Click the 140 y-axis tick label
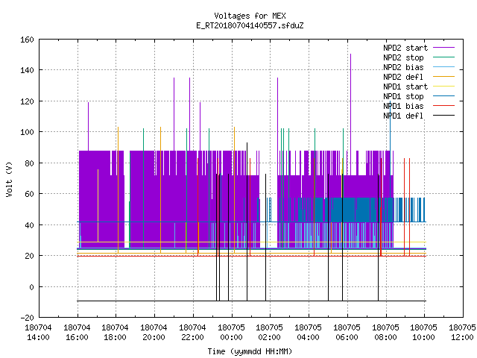The width and height of the screenshot is (477, 358). 27,70
